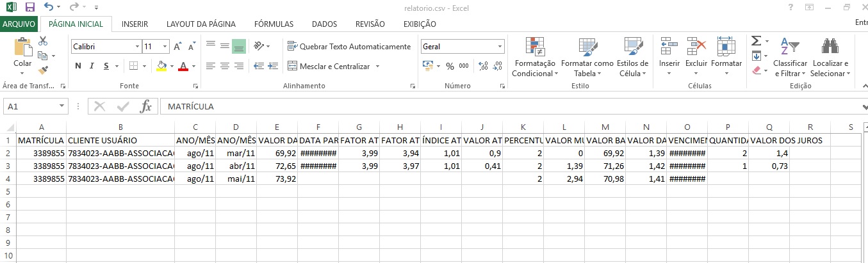Open the Calibri font name dropdown
The width and height of the screenshot is (868, 263).
coord(137,47)
